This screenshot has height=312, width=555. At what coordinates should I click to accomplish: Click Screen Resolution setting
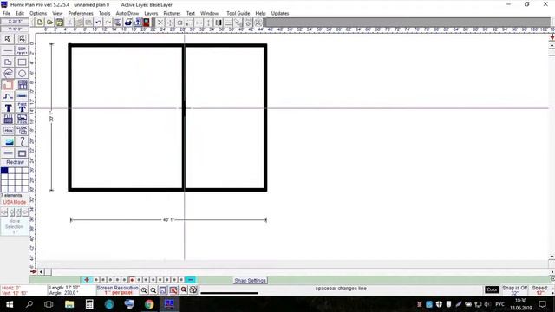[x=117, y=290]
